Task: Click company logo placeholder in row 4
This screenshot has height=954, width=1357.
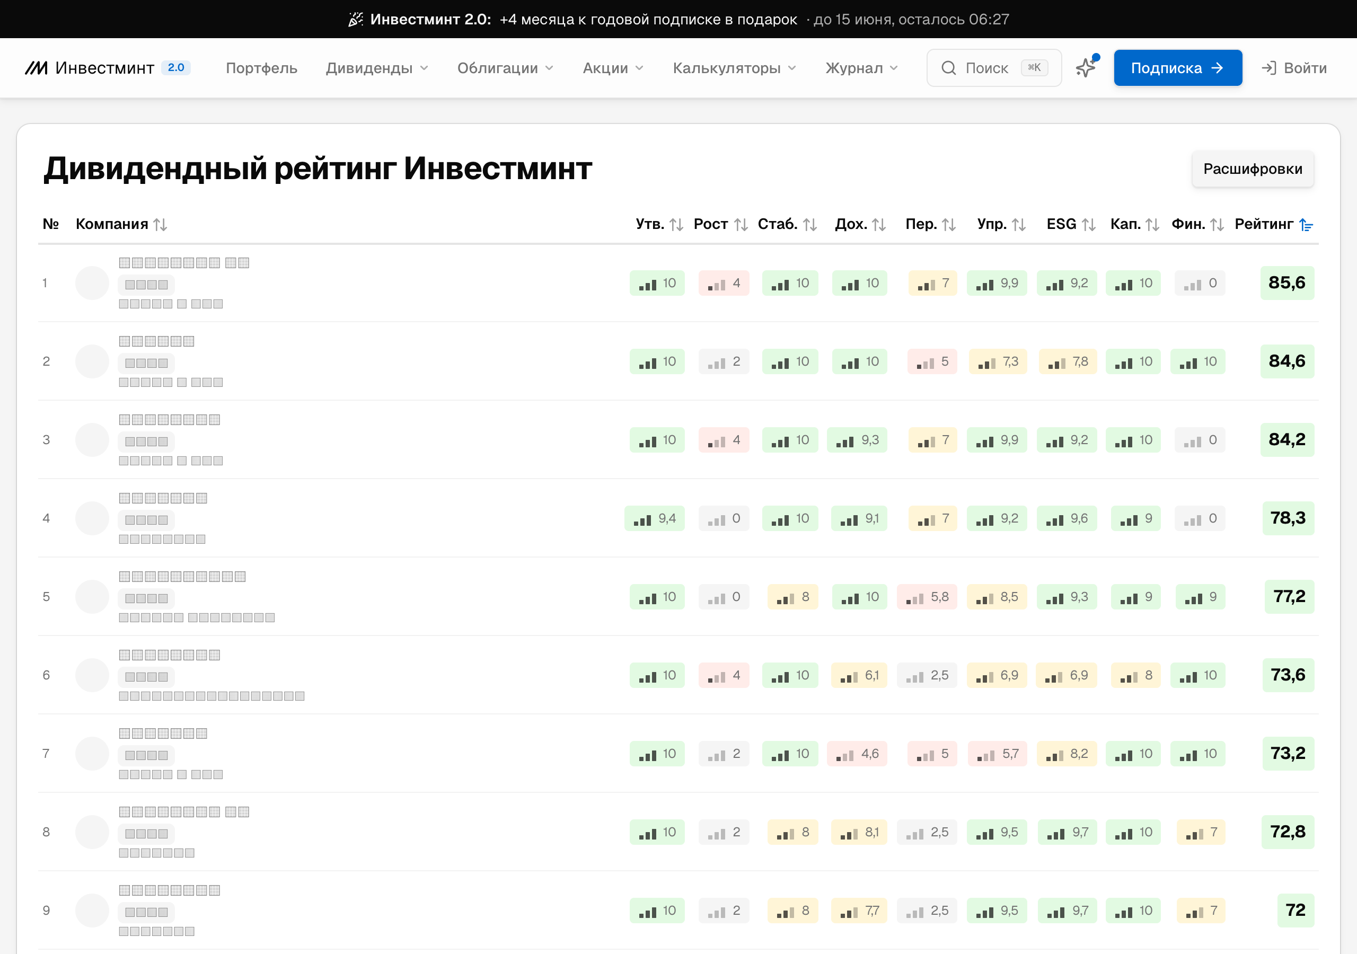Action: (92, 518)
